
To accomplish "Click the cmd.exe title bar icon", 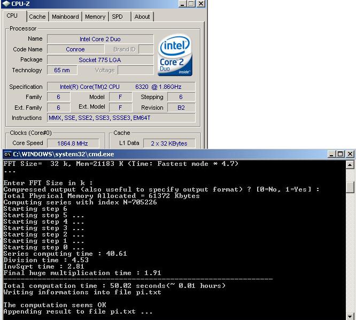I will [7, 154].
